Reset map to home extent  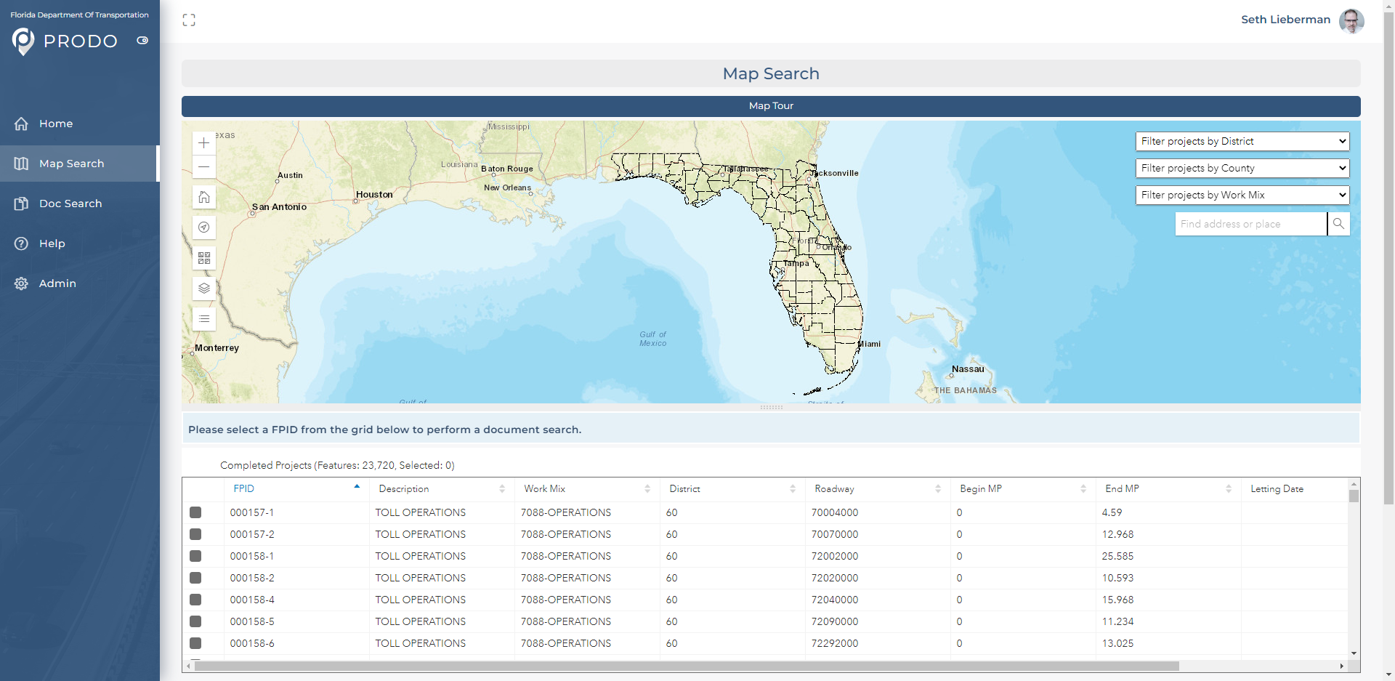(204, 197)
